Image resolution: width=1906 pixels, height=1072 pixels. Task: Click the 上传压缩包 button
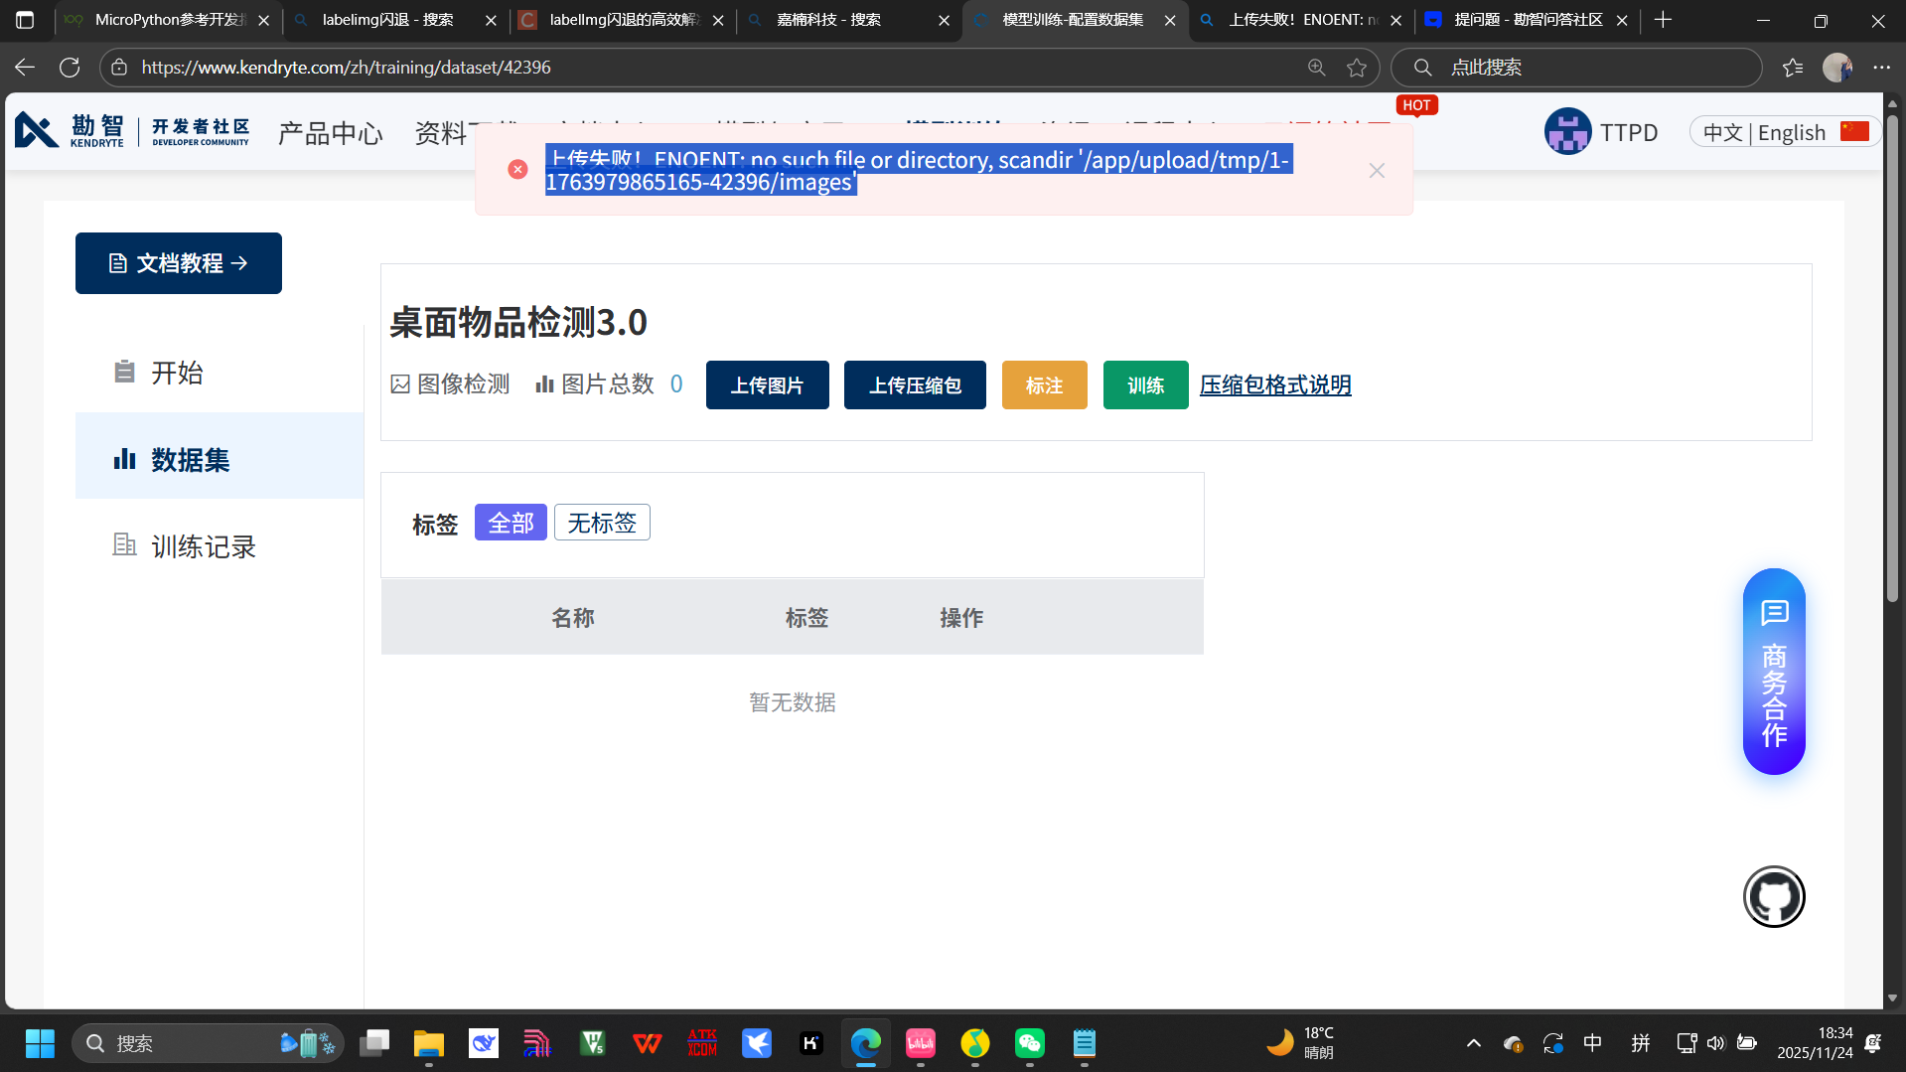click(915, 385)
